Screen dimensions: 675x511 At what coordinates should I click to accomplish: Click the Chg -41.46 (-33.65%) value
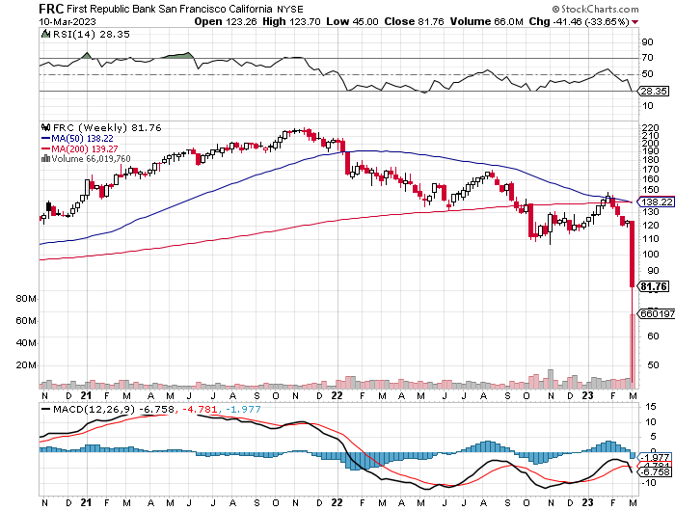point(579,22)
